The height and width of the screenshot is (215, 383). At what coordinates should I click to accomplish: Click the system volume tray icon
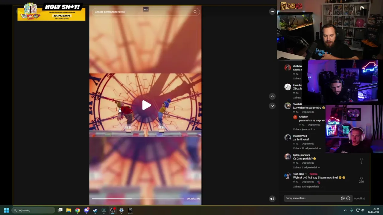pos(363,210)
